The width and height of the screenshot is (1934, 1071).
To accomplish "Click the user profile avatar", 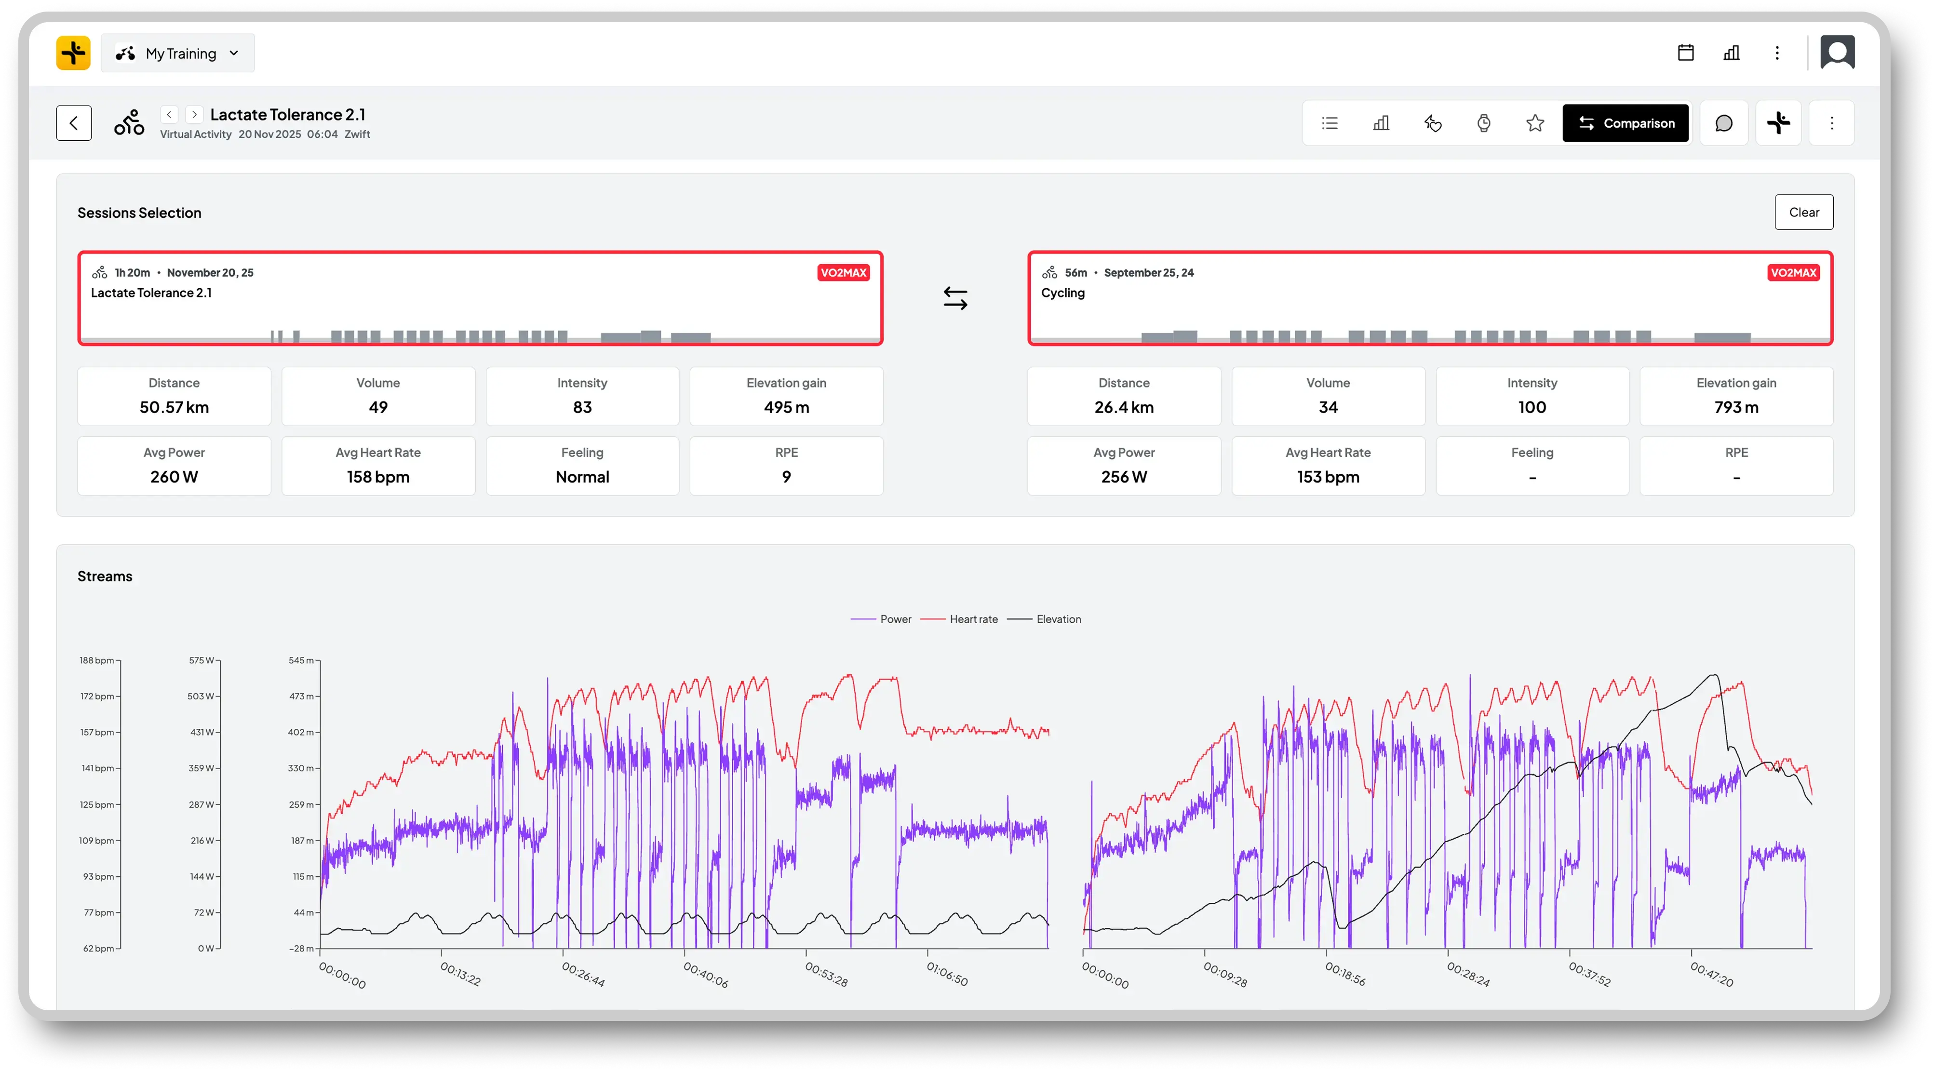I will tap(1837, 53).
